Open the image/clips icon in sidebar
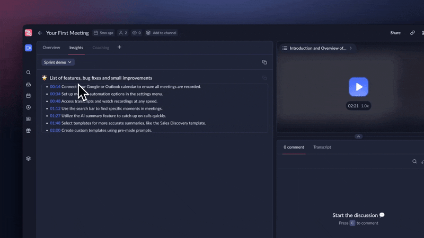Viewport: 424px width, 238px height. (x=29, y=119)
